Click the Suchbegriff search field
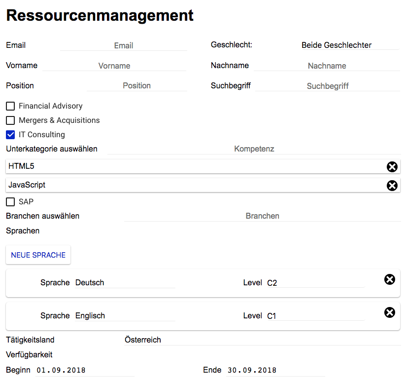The image size is (405, 384). 327,86
